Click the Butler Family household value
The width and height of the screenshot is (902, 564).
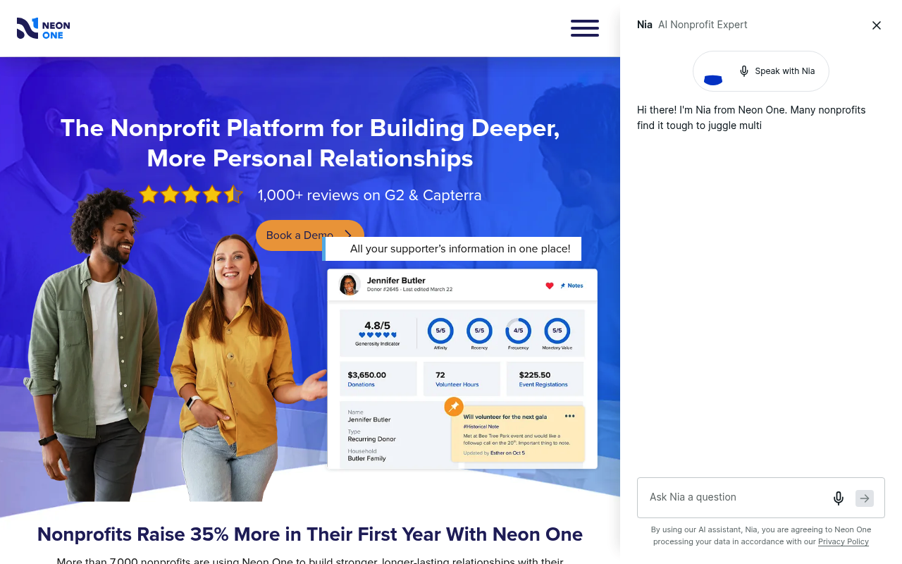366,458
